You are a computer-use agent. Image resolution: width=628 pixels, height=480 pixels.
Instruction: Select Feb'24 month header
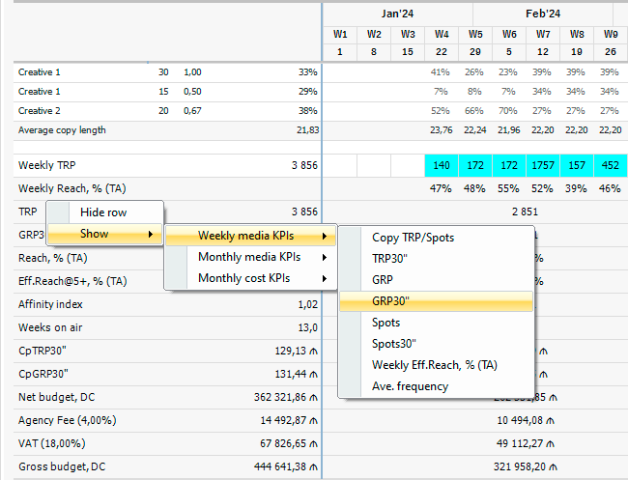(x=543, y=14)
